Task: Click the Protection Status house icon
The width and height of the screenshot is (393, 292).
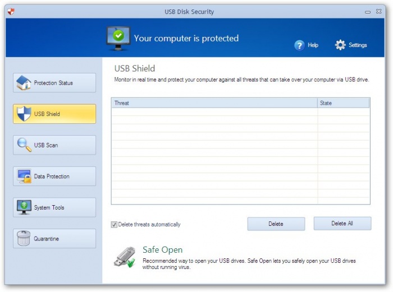Action: pos(24,82)
